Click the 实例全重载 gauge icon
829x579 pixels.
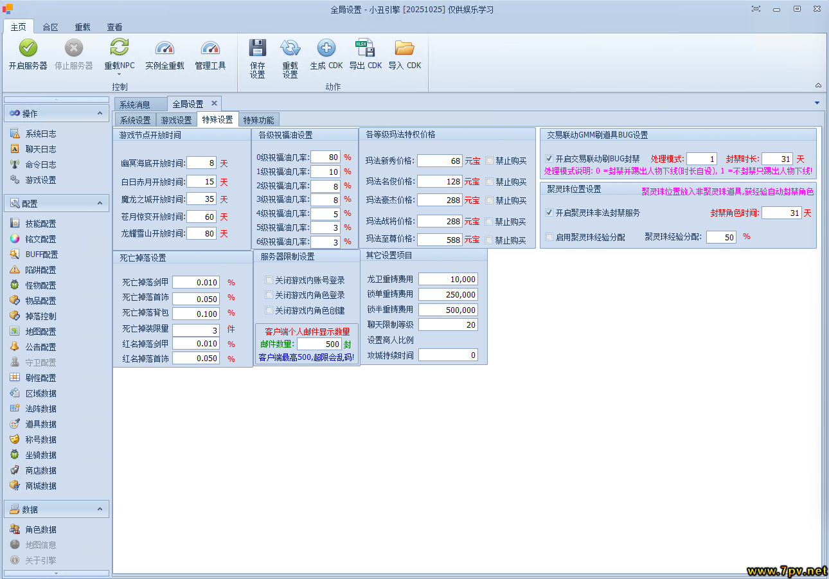click(165, 48)
